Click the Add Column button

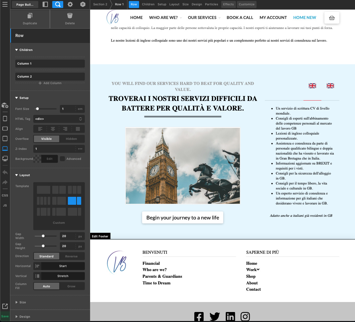[50, 83]
